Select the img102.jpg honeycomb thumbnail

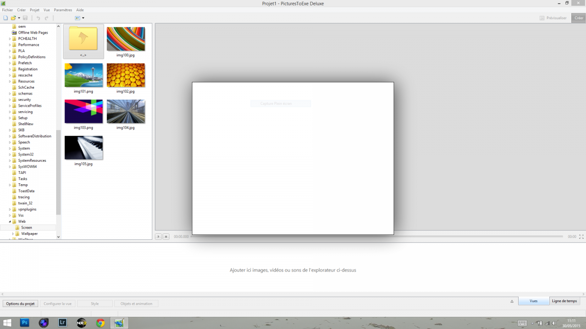coord(126,75)
